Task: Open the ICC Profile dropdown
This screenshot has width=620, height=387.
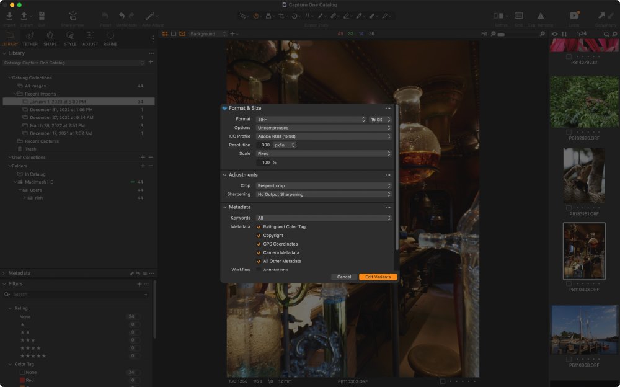Action: point(324,136)
